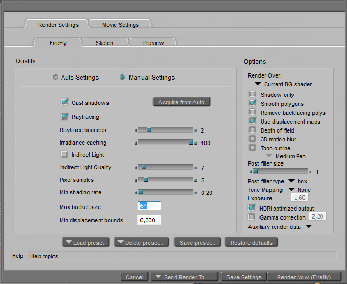Click the Min shading rate slider handle
Viewport: 347px width, 284px height.
point(141,192)
